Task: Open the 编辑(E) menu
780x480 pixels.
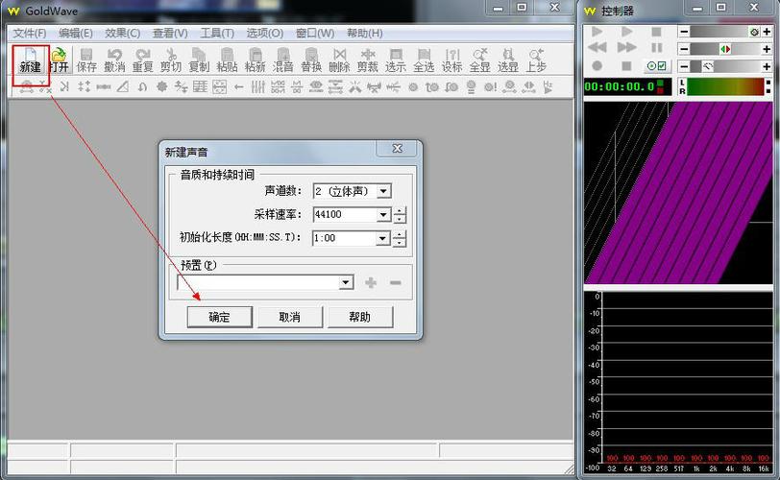Action: (x=76, y=34)
